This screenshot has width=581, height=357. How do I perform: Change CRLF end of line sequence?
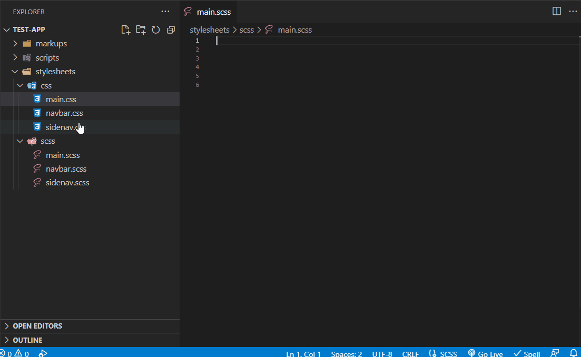click(x=410, y=354)
